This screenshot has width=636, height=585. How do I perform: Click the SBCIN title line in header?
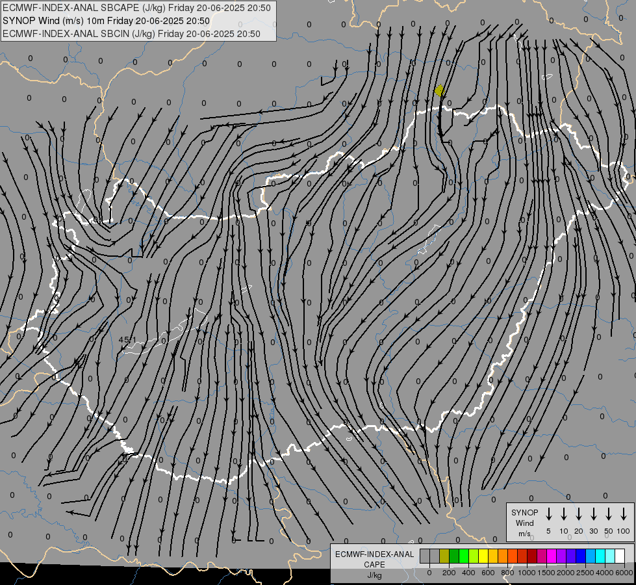131,34
